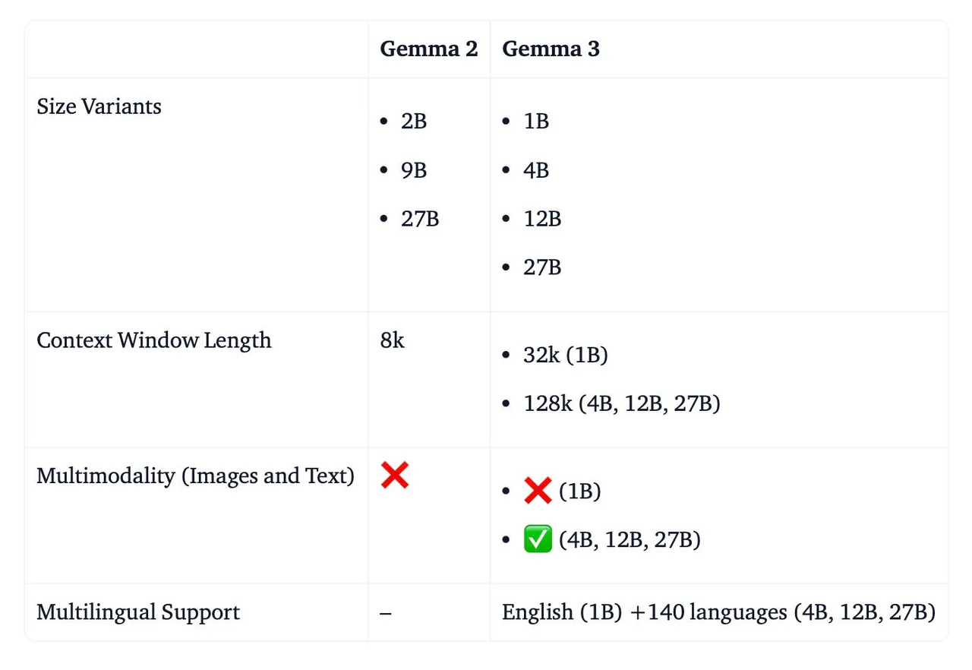Click the green checkmark for 4B, 12B, 27B

[538, 540]
